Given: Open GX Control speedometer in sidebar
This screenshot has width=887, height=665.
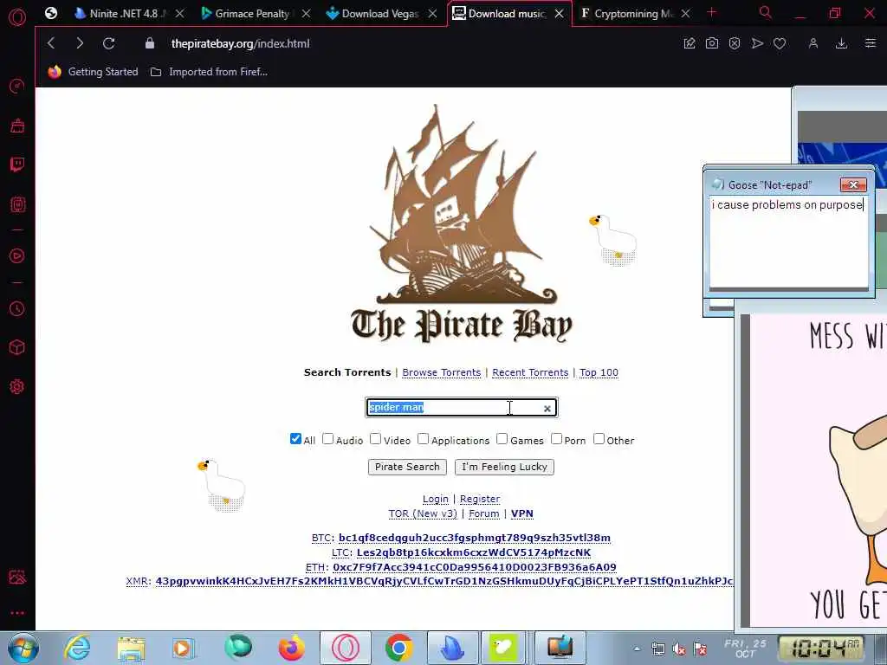Looking at the screenshot, I should click(x=17, y=86).
